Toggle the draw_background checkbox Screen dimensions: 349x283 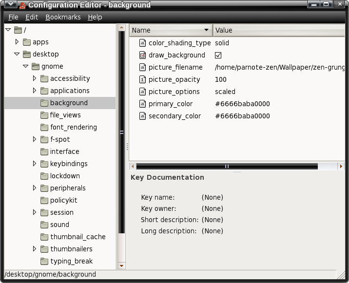[218, 55]
